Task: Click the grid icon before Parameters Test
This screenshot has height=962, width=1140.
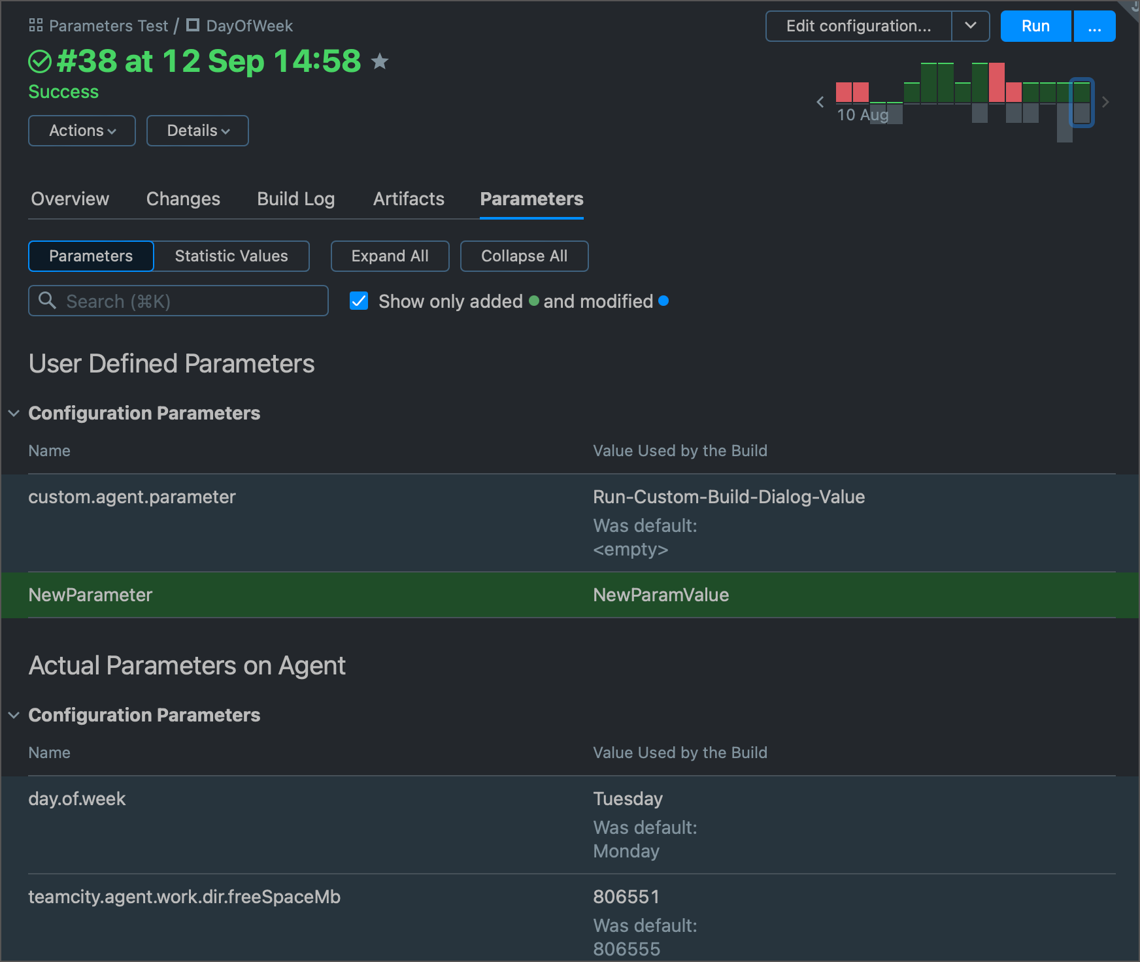Action: point(36,25)
